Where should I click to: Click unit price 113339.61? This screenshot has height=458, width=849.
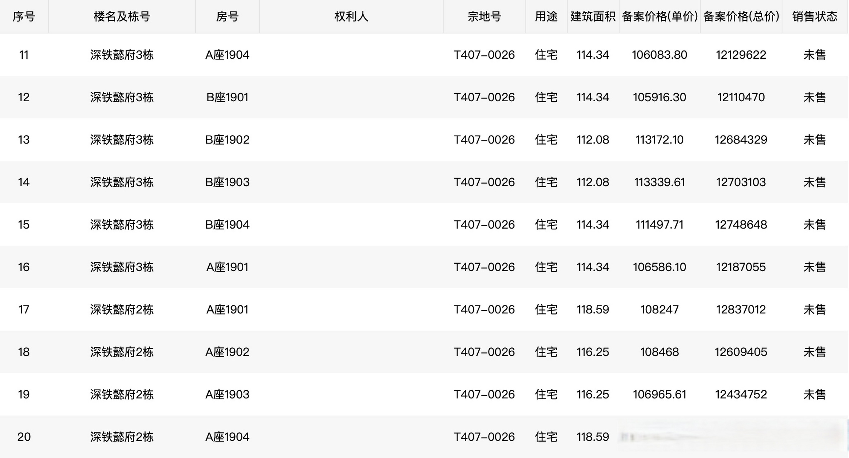(x=659, y=182)
